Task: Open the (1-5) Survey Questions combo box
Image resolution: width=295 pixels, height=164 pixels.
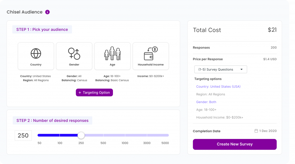Action: (220, 69)
